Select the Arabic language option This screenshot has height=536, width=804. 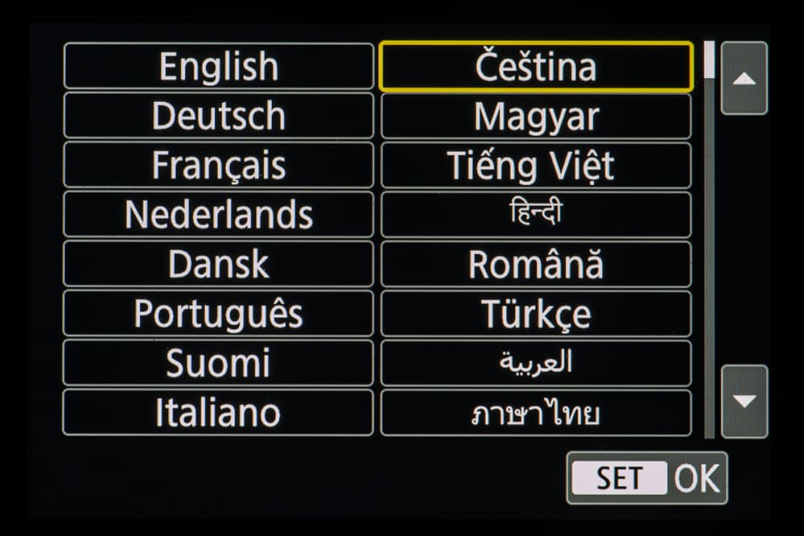(x=535, y=363)
